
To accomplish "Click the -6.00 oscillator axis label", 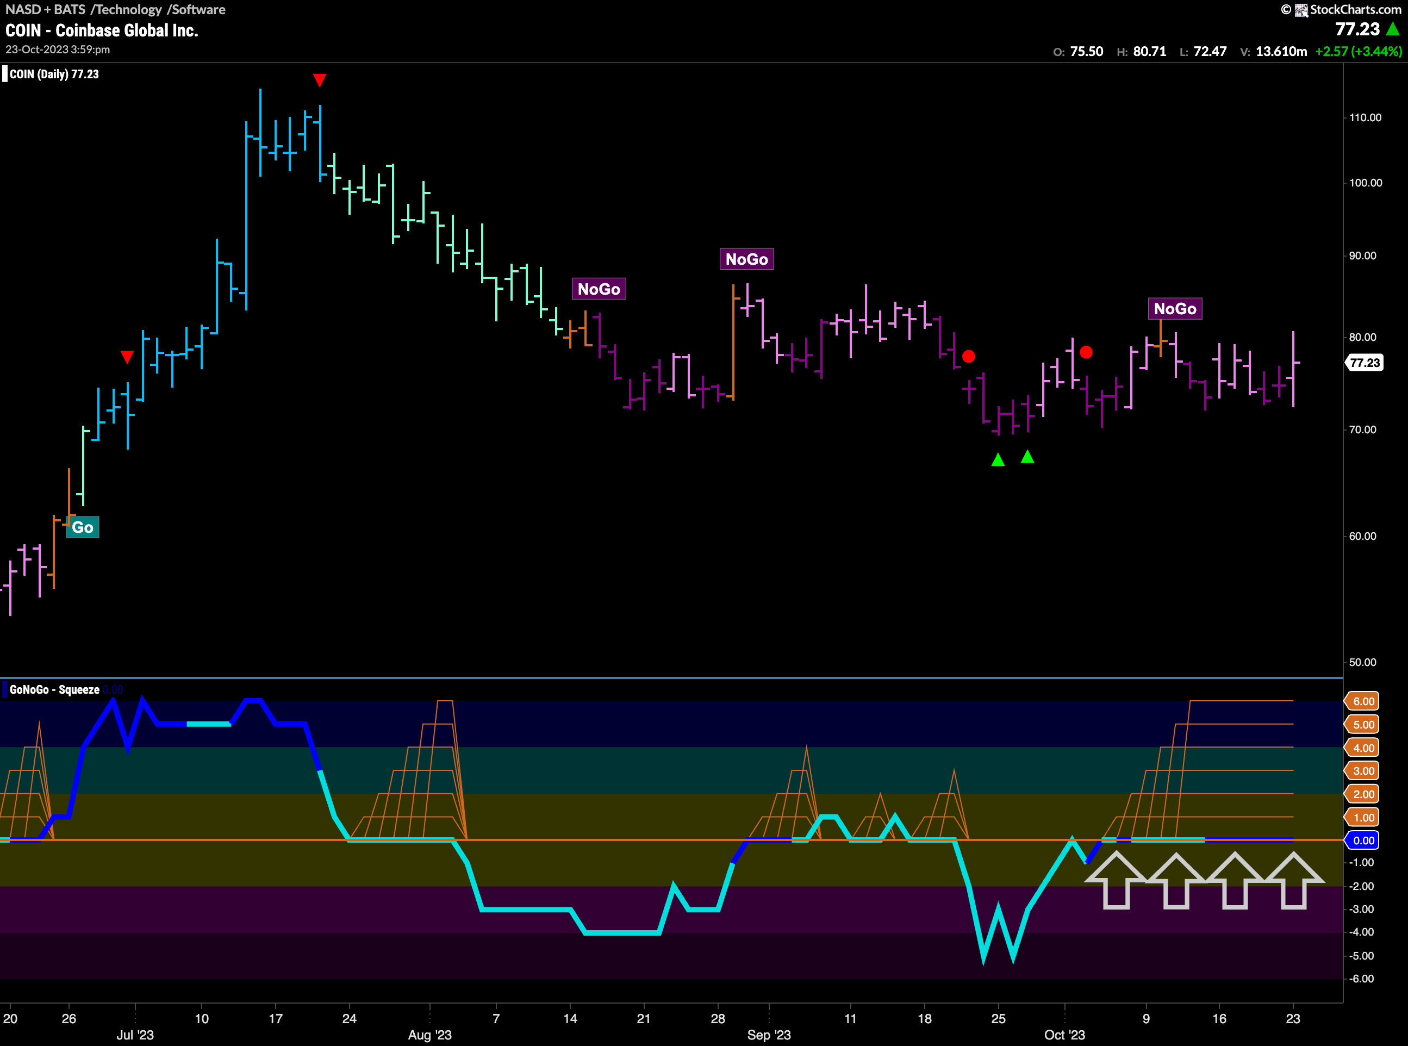I will 1361,979.
